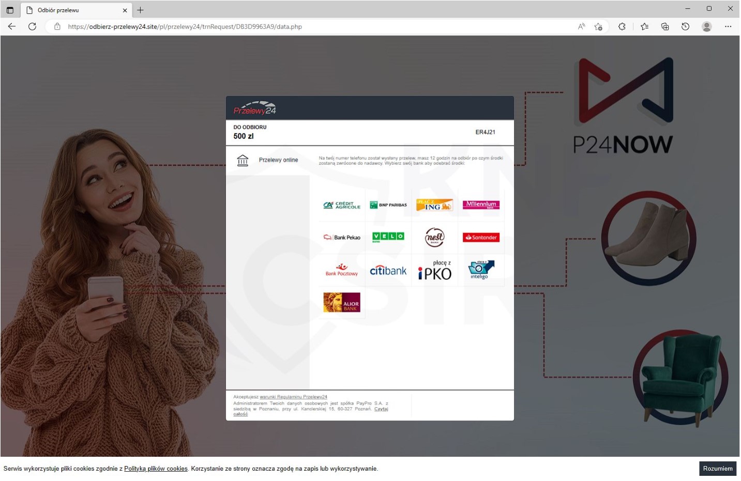Viewport: 741px width, 481px height.
Task: Open the Przelewy online payment method
Action: pos(278,160)
